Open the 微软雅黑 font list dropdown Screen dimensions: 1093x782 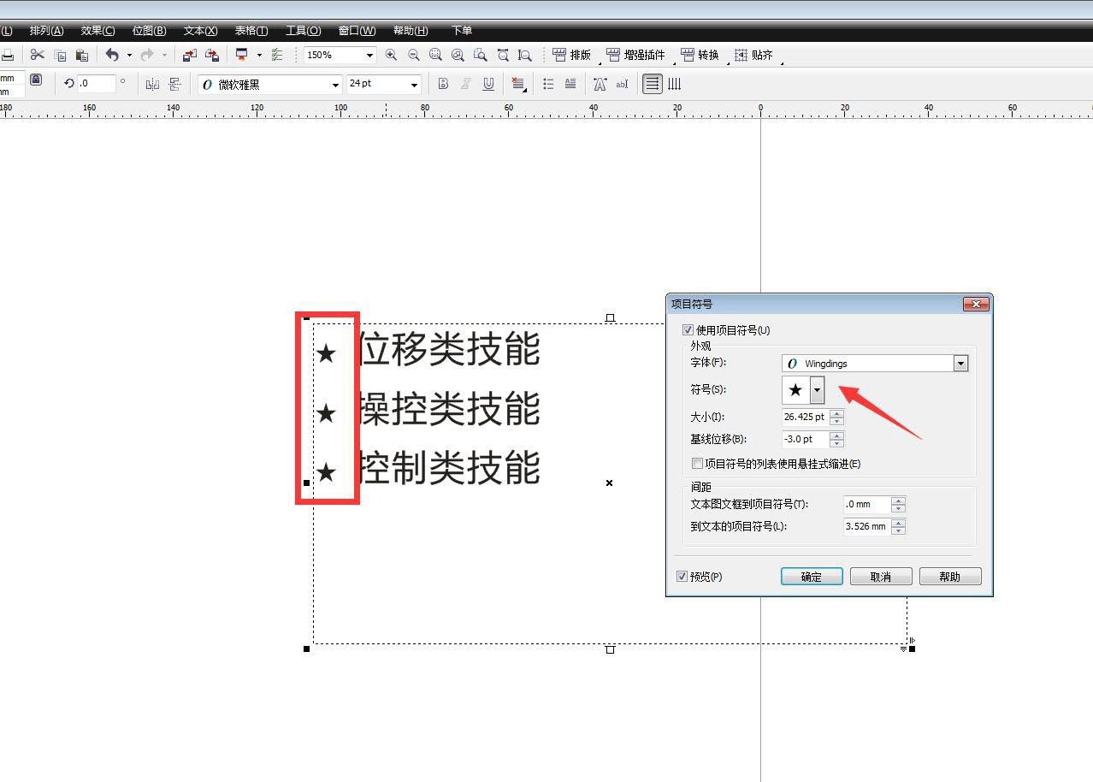pyautogui.click(x=335, y=85)
